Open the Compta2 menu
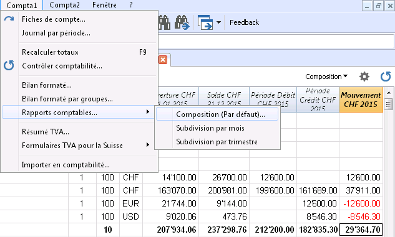The width and height of the screenshot is (395, 237). click(64, 5)
